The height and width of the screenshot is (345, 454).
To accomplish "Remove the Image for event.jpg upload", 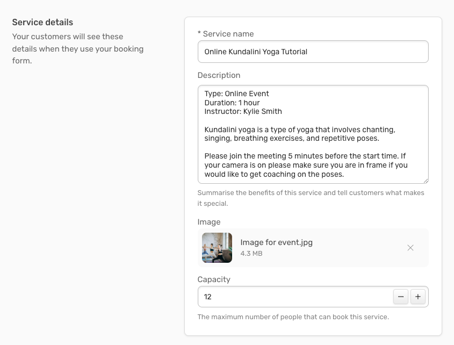I will click(x=410, y=248).
